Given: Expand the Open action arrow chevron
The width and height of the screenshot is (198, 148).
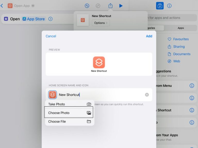Looking at the screenshot, I should click(50, 19).
